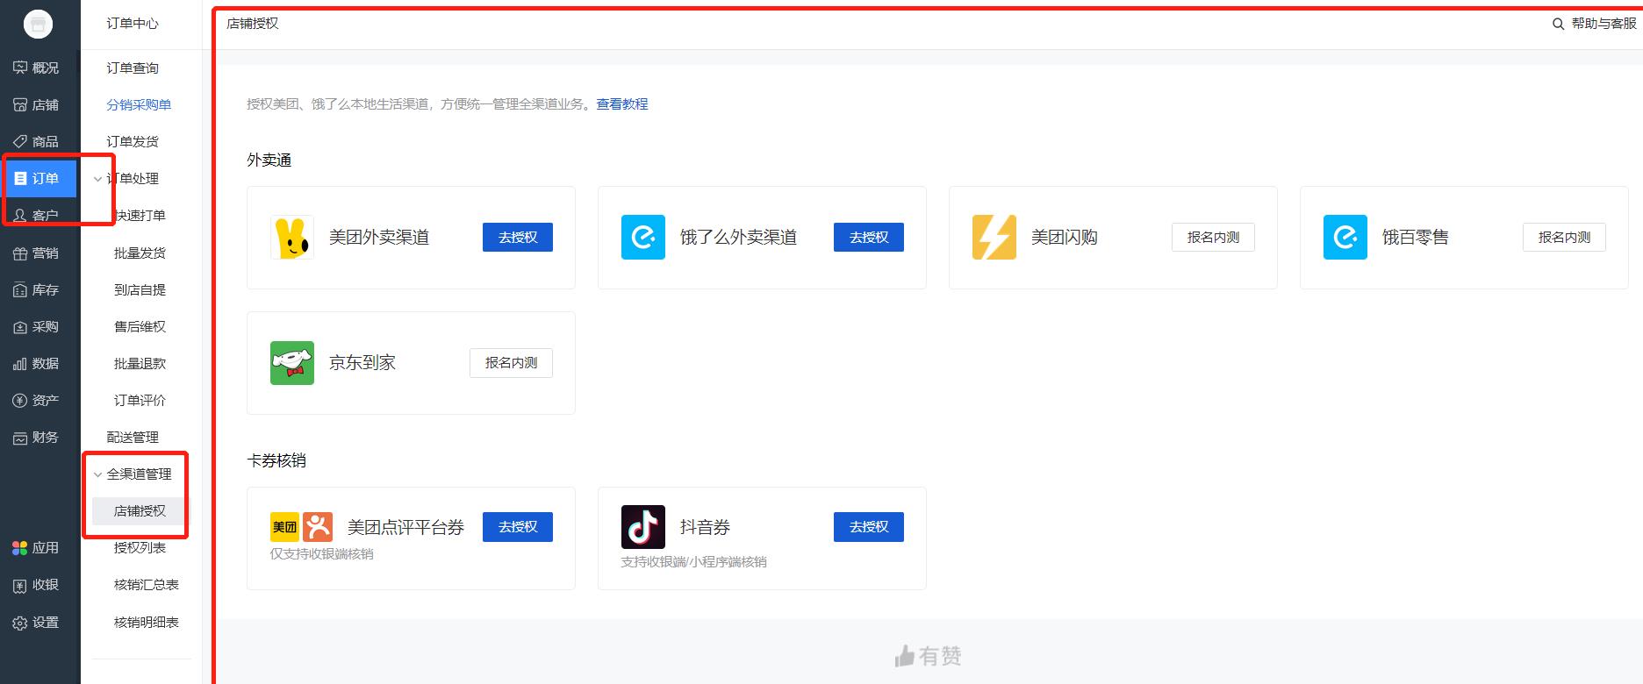Click the 饿百零售 blue logo
Image resolution: width=1643 pixels, height=684 pixels.
[x=1345, y=238]
